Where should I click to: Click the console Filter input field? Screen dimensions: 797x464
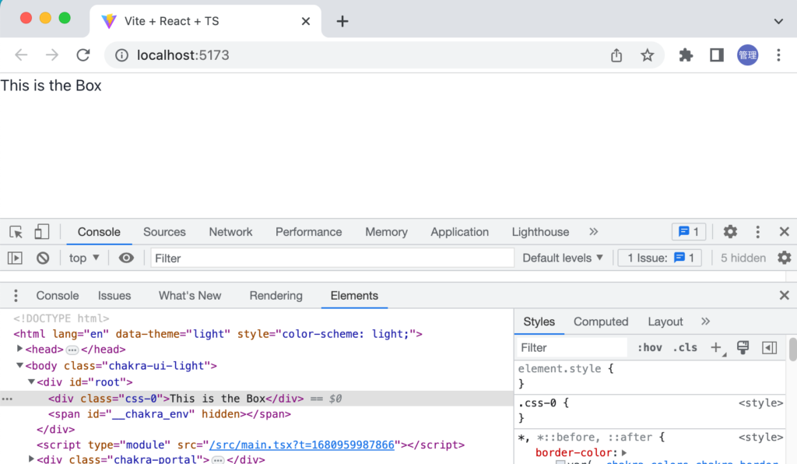pos(332,258)
